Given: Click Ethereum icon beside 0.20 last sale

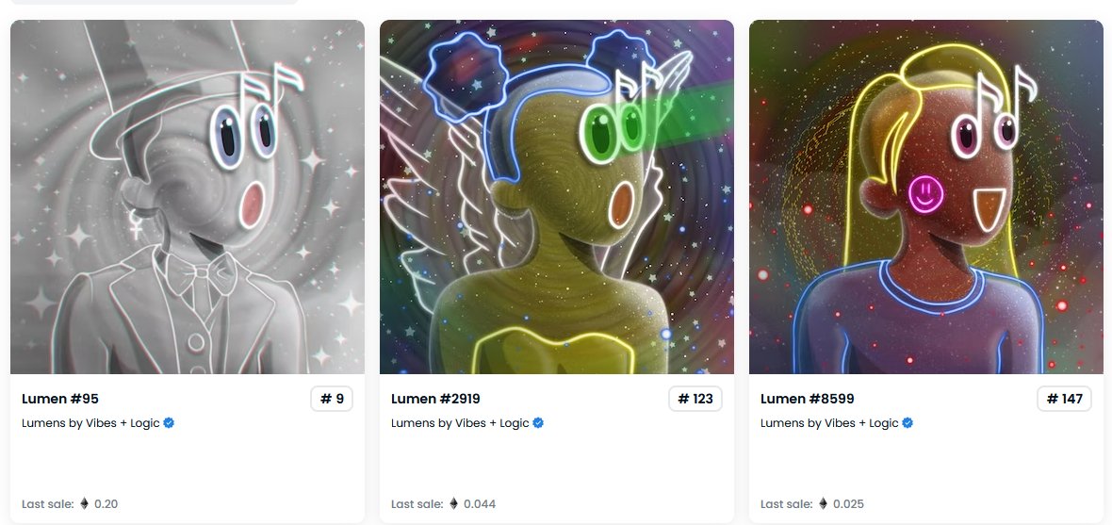Looking at the screenshot, I should click(85, 503).
